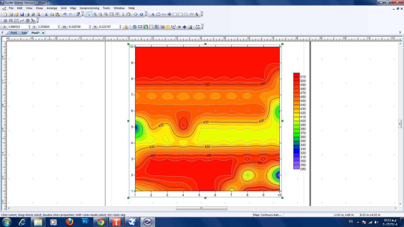Select the Pan hand tool
Viewport: 404px width, 227px height.
pyautogui.click(x=128, y=14)
